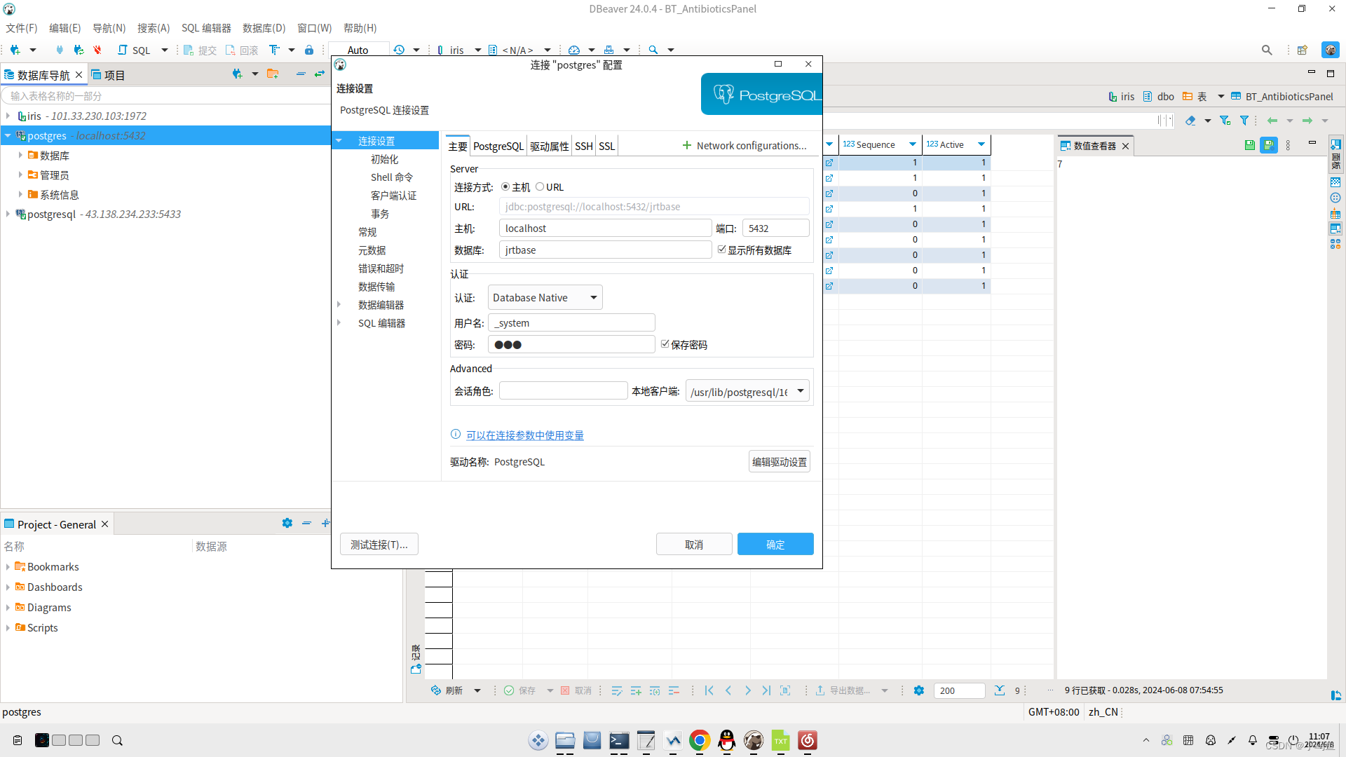The image size is (1346, 757).
Task: Toggle 显示所有数据库 checkbox
Action: coord(721,250)
